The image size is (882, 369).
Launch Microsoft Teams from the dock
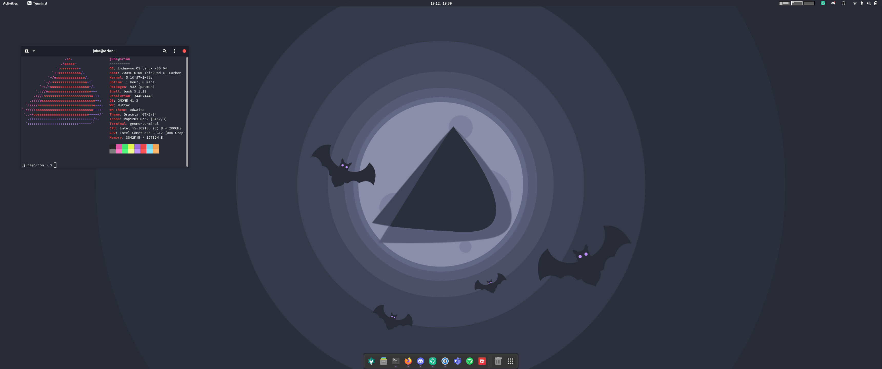457,361
